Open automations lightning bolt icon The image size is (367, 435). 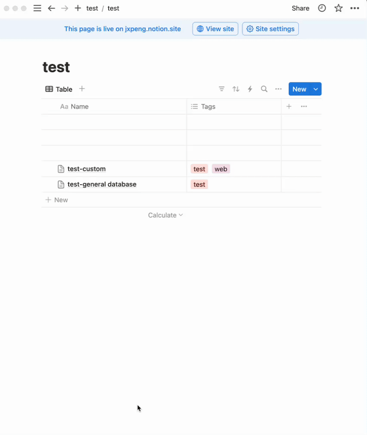(250, 89)
